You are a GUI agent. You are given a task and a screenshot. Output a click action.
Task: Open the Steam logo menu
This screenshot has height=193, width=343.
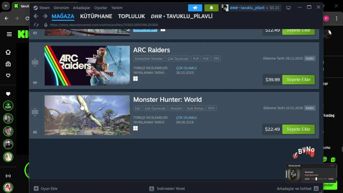(42, 8)
